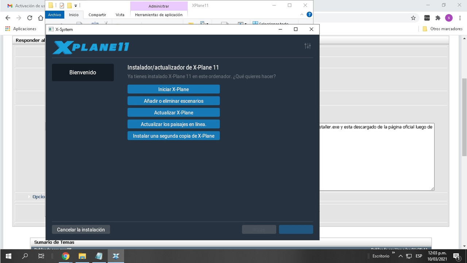Open the notepad-like taskbar app
The image size is (467, 263).
[99, 256]
